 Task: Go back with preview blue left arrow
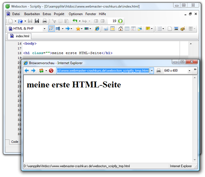pyautogui.click(x=27, y=71)
